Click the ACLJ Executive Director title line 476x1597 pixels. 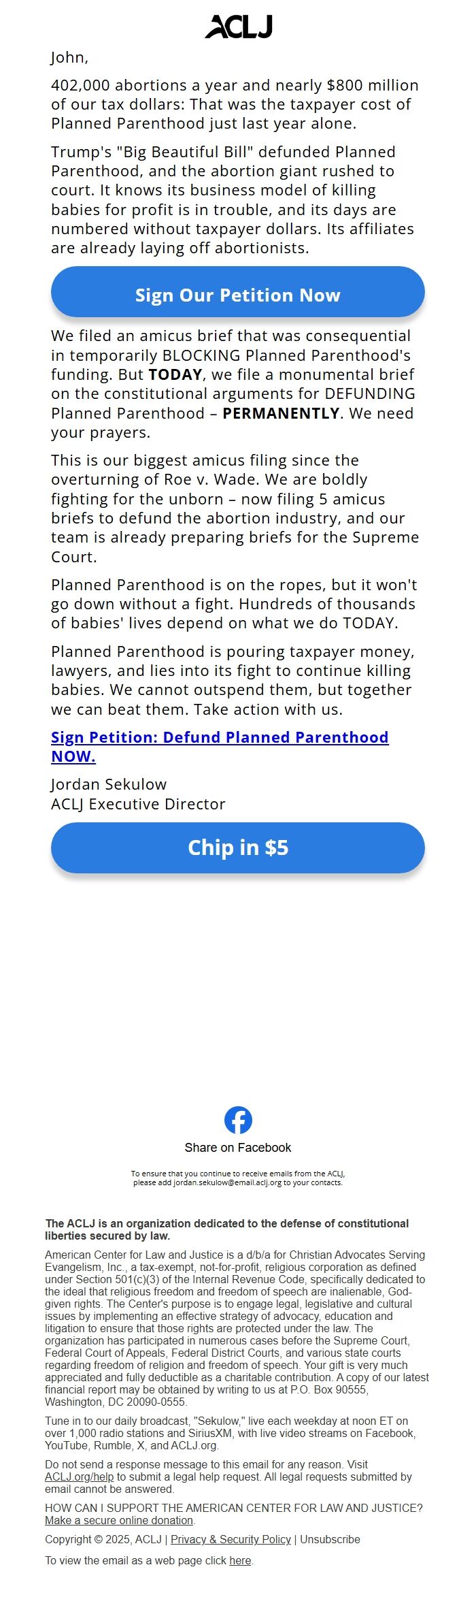[x=138, y=804]
